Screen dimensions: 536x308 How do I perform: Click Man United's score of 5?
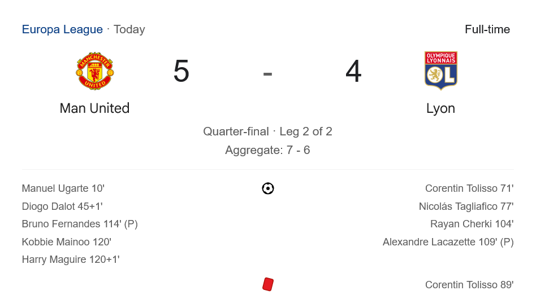coord(181,72)
